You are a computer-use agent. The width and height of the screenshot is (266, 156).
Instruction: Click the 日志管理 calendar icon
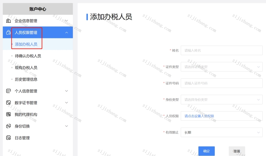(x=8, y=138)
